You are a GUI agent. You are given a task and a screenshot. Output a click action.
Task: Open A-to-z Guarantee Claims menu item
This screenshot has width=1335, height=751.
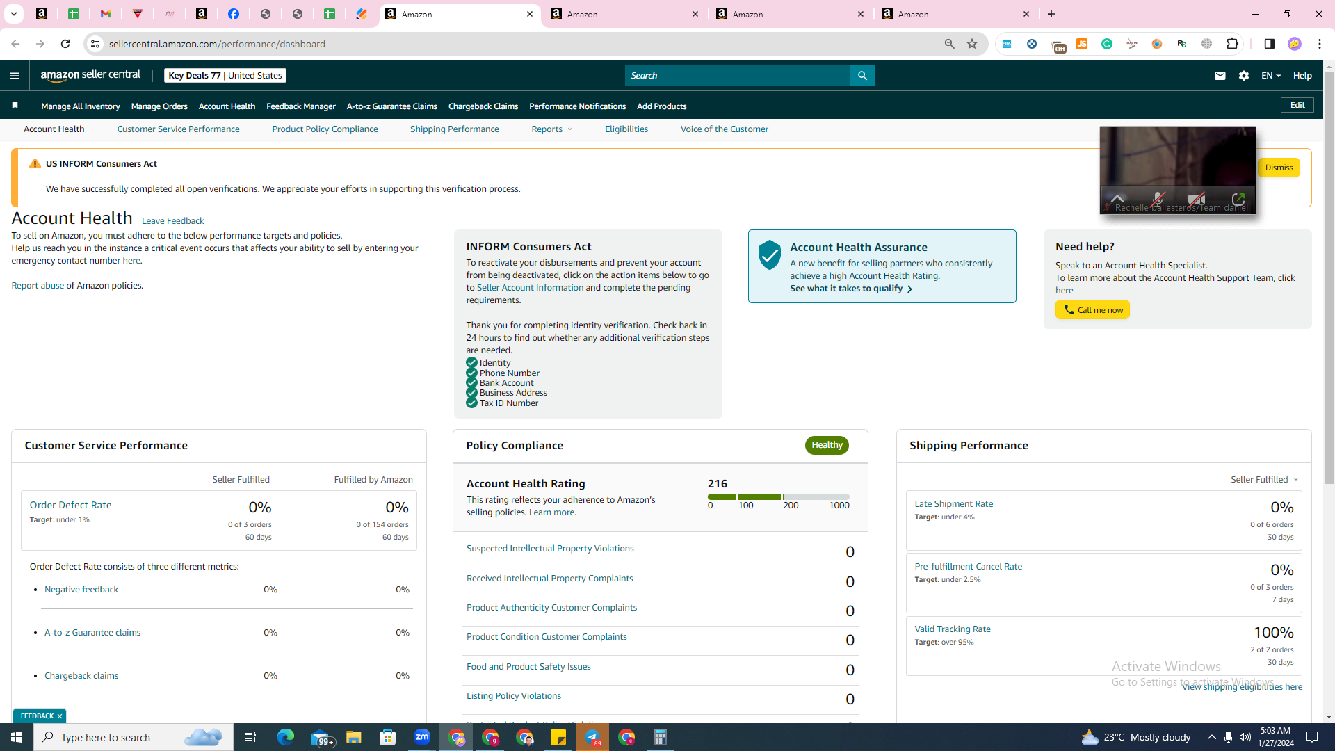[391, 106]
